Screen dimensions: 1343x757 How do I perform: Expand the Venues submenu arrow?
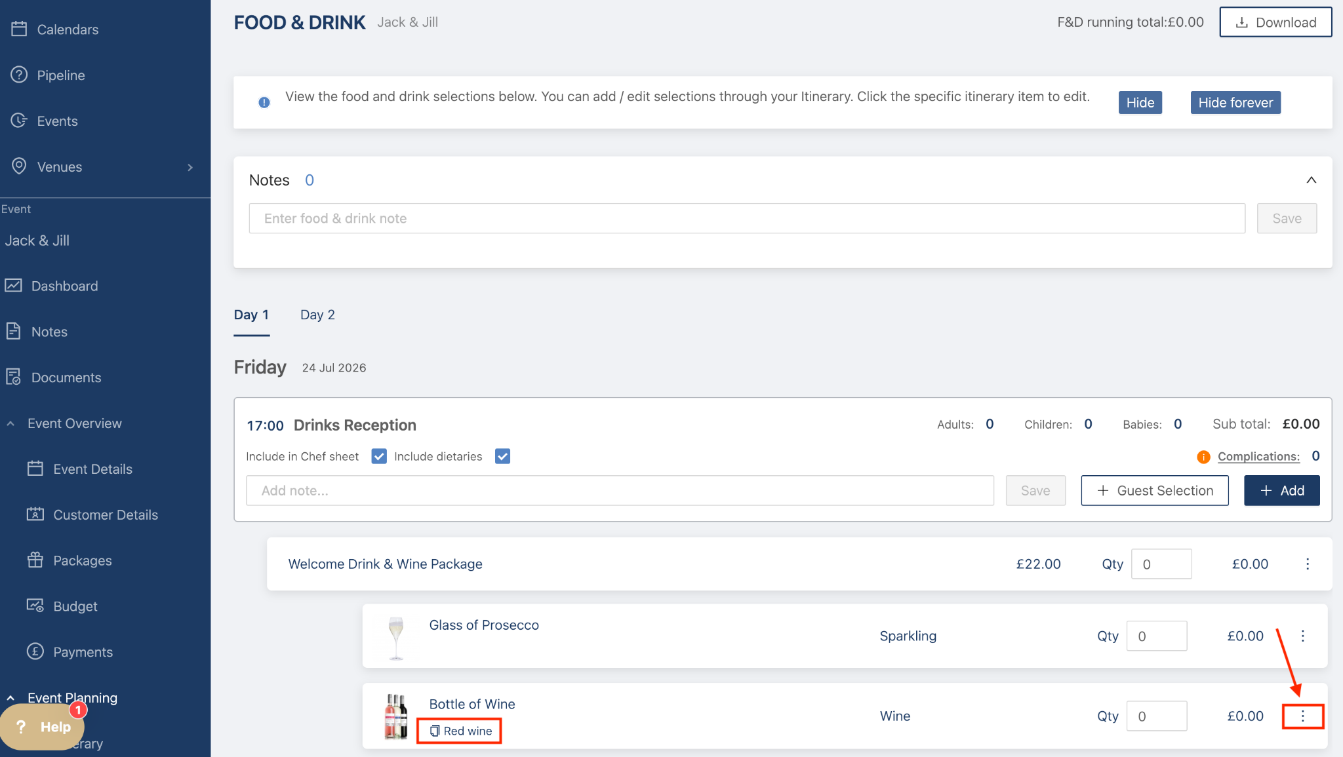coord(190,167)
